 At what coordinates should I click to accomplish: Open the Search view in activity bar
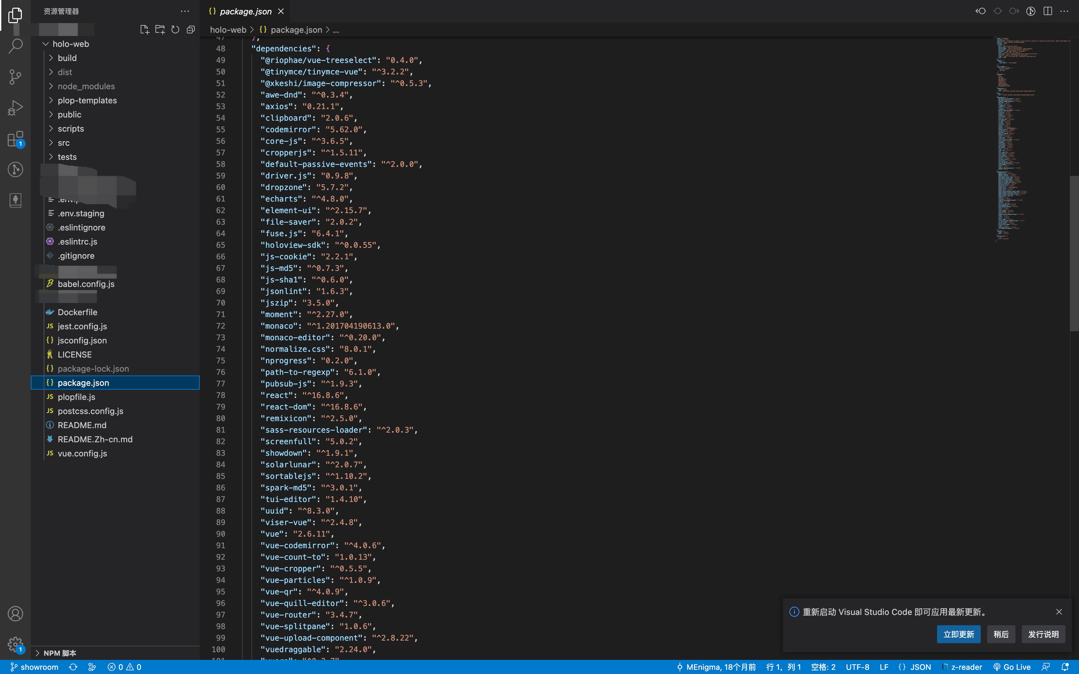click(15, 46)
